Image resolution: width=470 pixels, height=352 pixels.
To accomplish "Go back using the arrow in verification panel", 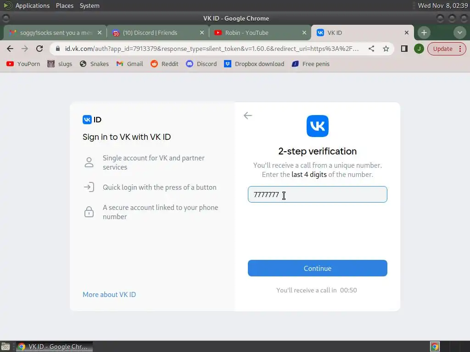I will pos(247,115).
